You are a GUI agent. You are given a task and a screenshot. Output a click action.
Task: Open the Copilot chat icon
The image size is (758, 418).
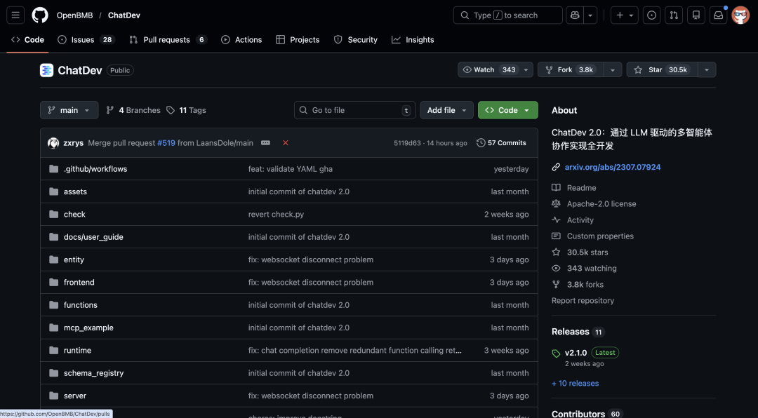pyautogui.click(x=575, y=15)
